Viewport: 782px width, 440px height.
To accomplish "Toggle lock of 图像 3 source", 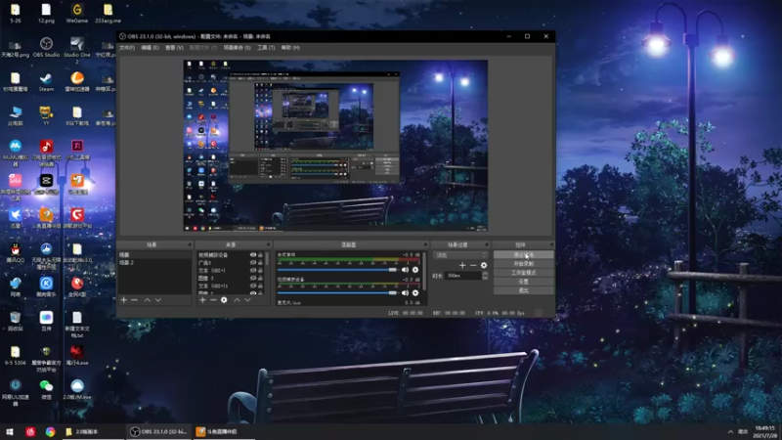I will click(260, 278).
